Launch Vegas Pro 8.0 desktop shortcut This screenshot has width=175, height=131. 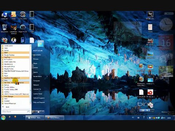[23, 28]
